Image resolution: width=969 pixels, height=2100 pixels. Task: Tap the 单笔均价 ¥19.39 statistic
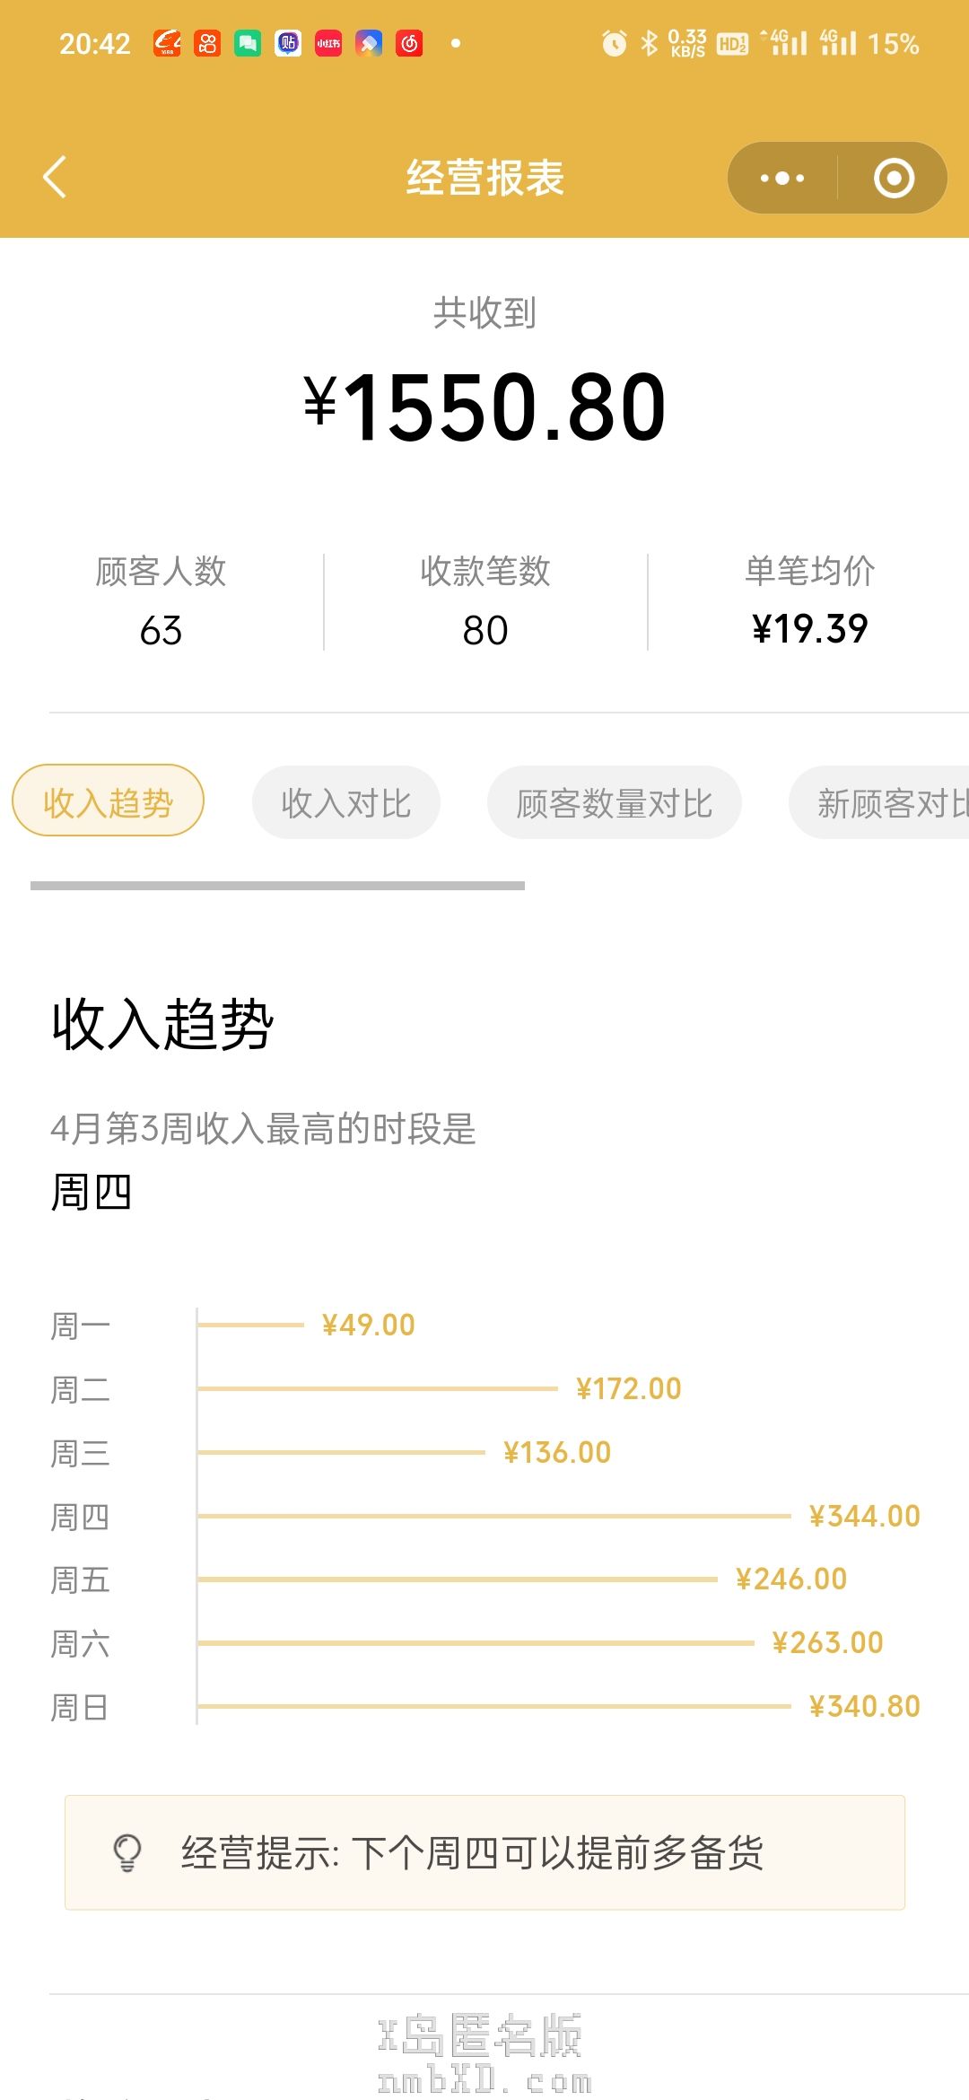809,601
